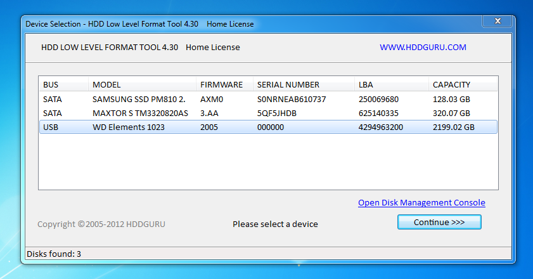This screenshot has width=533, height=279.
Task: Click the Continue >>> button
Action: (x=439, y=222)
